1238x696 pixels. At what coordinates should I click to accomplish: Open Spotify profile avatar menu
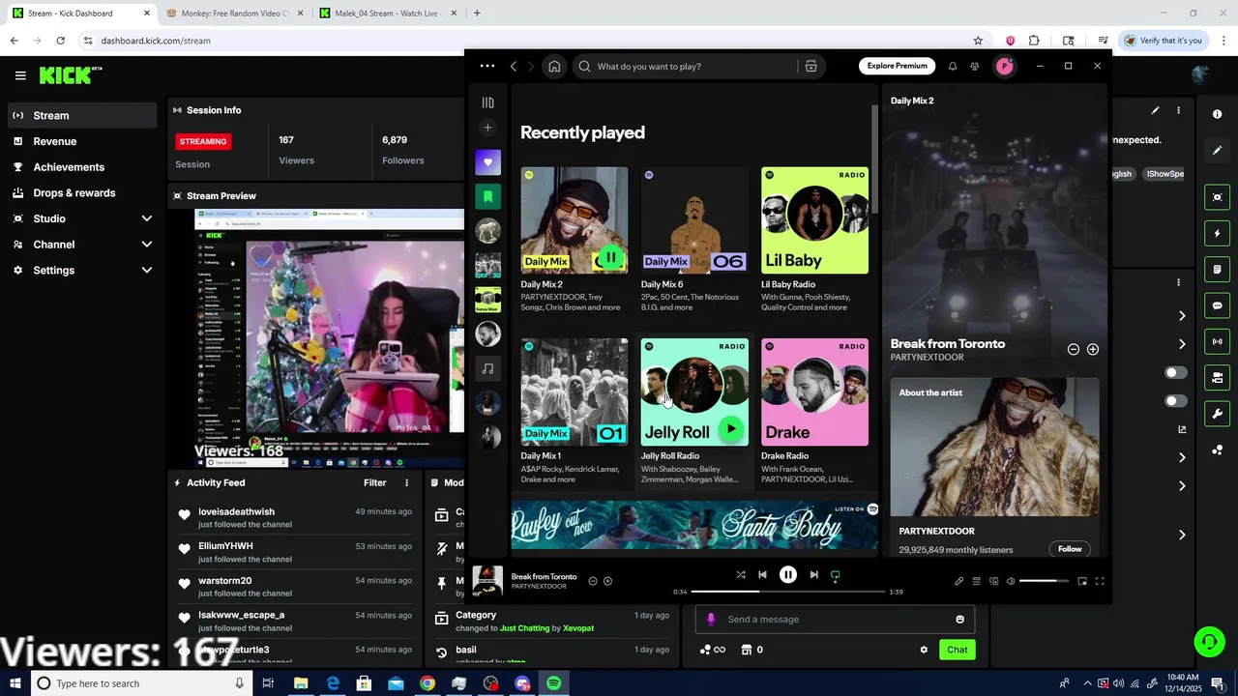[1005, 66]
